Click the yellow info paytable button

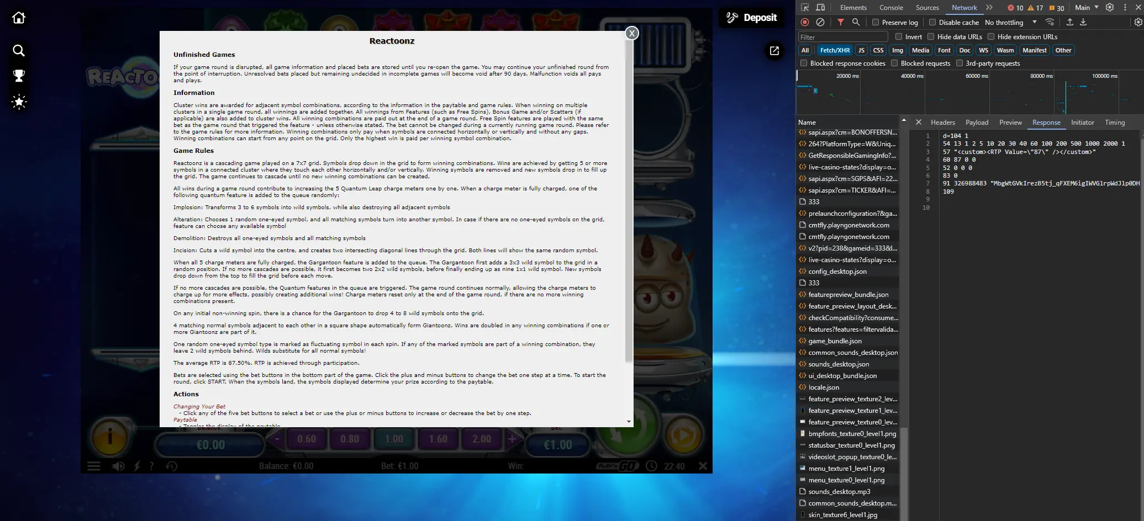point(110,438)
